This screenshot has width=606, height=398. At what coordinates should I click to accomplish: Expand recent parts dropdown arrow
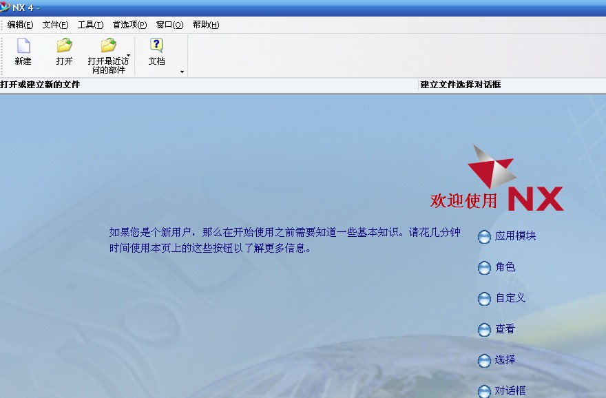click(x=128, y=56)
